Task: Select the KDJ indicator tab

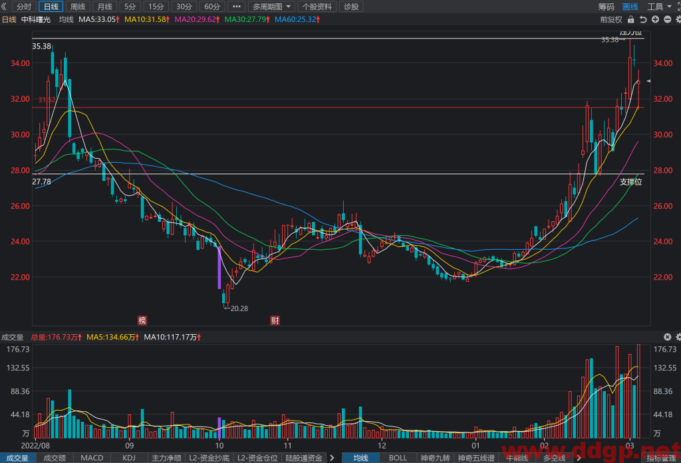Action: (x=129, y=458)
